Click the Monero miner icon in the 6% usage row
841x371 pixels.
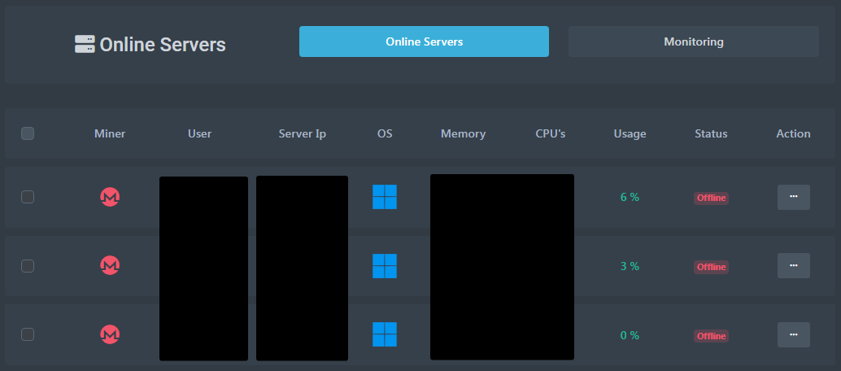pyautogui.click(x=110, y=197)
